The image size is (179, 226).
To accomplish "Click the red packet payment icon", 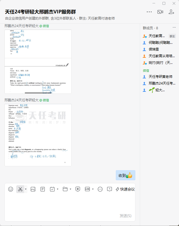I will 78,189.
